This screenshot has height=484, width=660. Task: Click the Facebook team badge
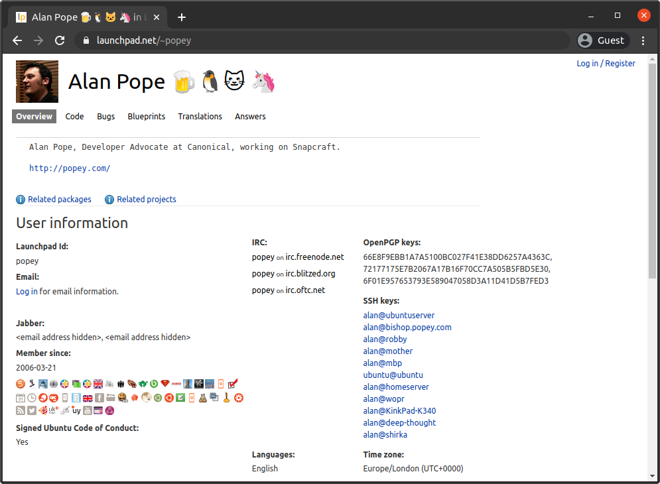pos(99,398)
